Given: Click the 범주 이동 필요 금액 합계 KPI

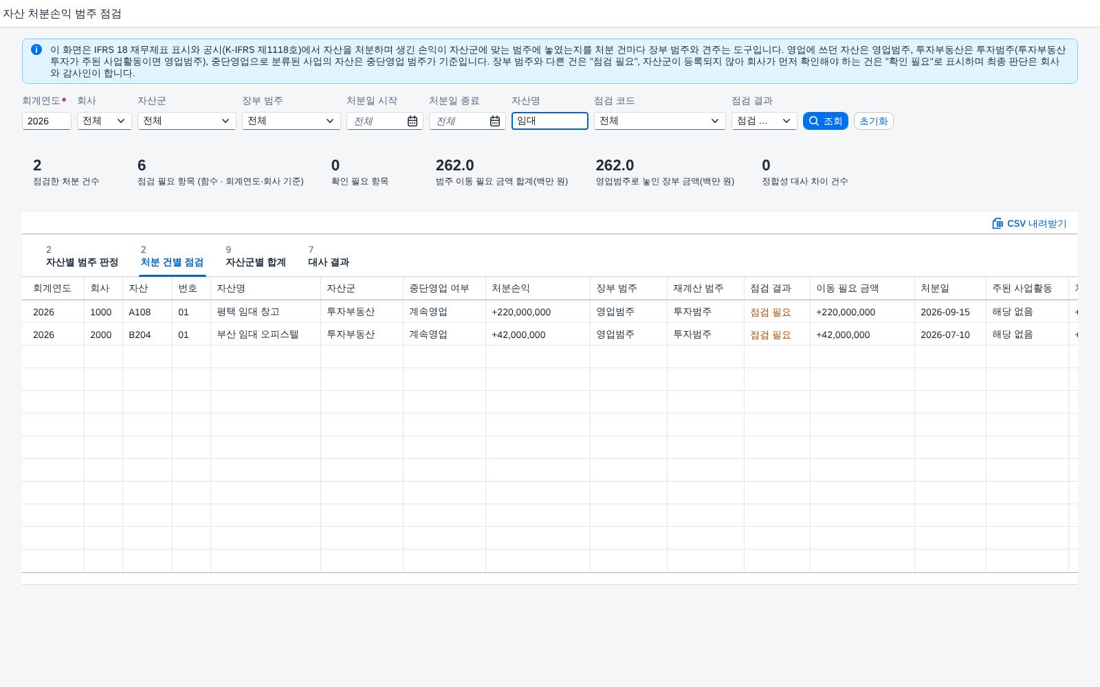Looking at the screenshot, I should click(x=502, y=172).
